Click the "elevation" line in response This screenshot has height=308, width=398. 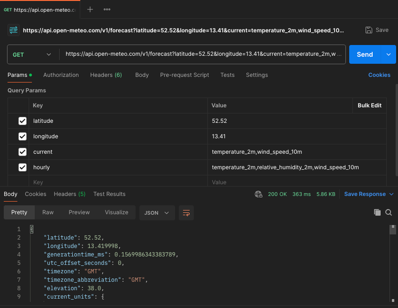coord(74,288)
